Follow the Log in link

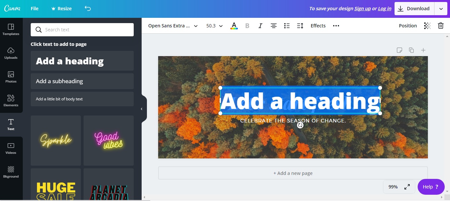click(385, 9)
